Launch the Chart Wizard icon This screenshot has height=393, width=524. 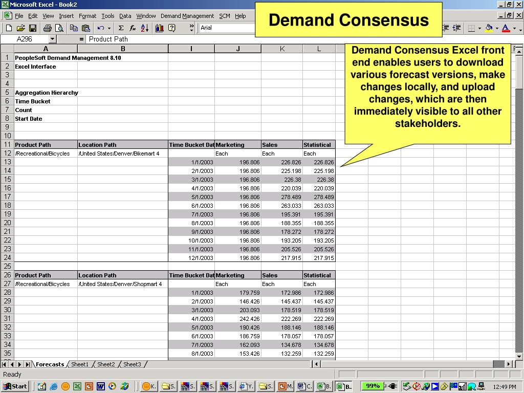pos(160,28)
